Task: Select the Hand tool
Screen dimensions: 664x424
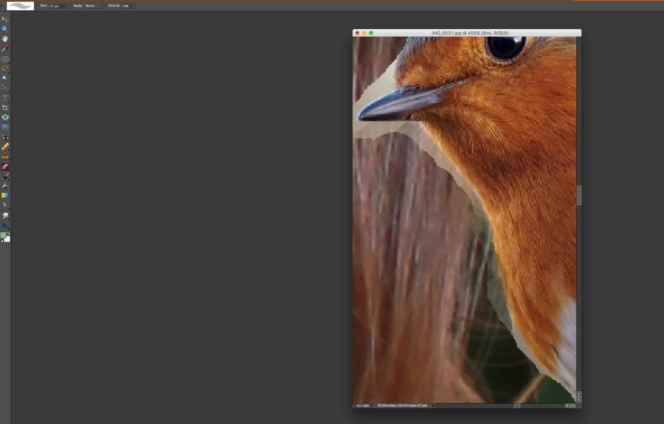Action: [x=5, y=38]
